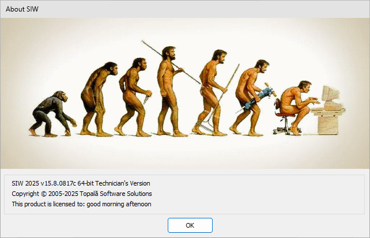Click the OK button
The height and width of the screenshot is (238, 370).
point(190,225)
